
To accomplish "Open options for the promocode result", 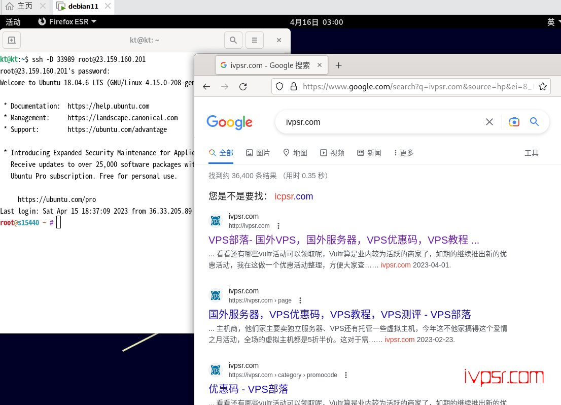I will pos(345,375).
